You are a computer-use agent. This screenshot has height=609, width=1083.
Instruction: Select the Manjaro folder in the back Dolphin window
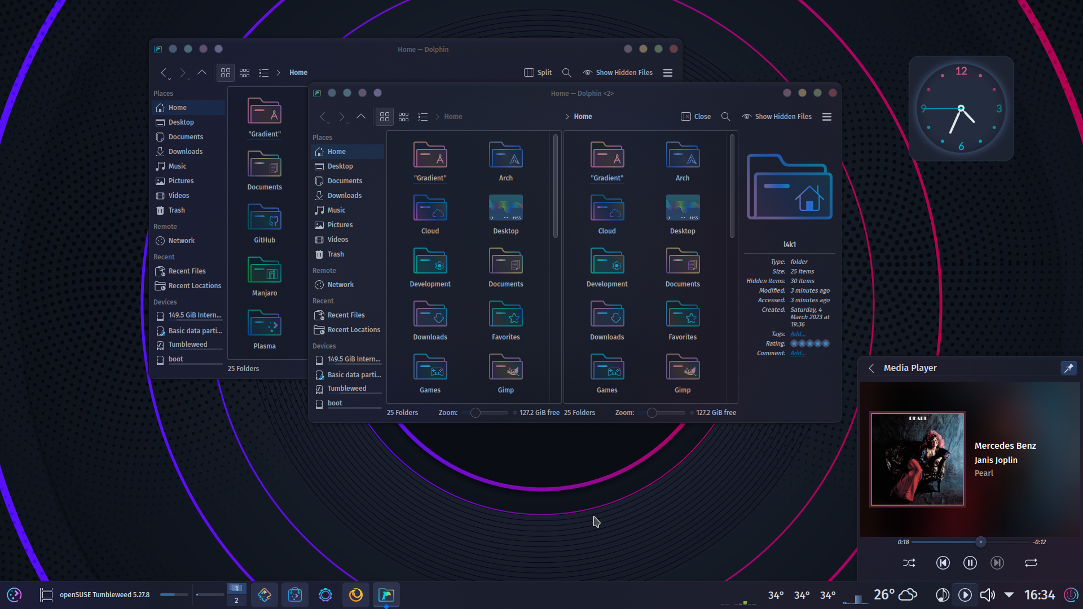point(265,277)
